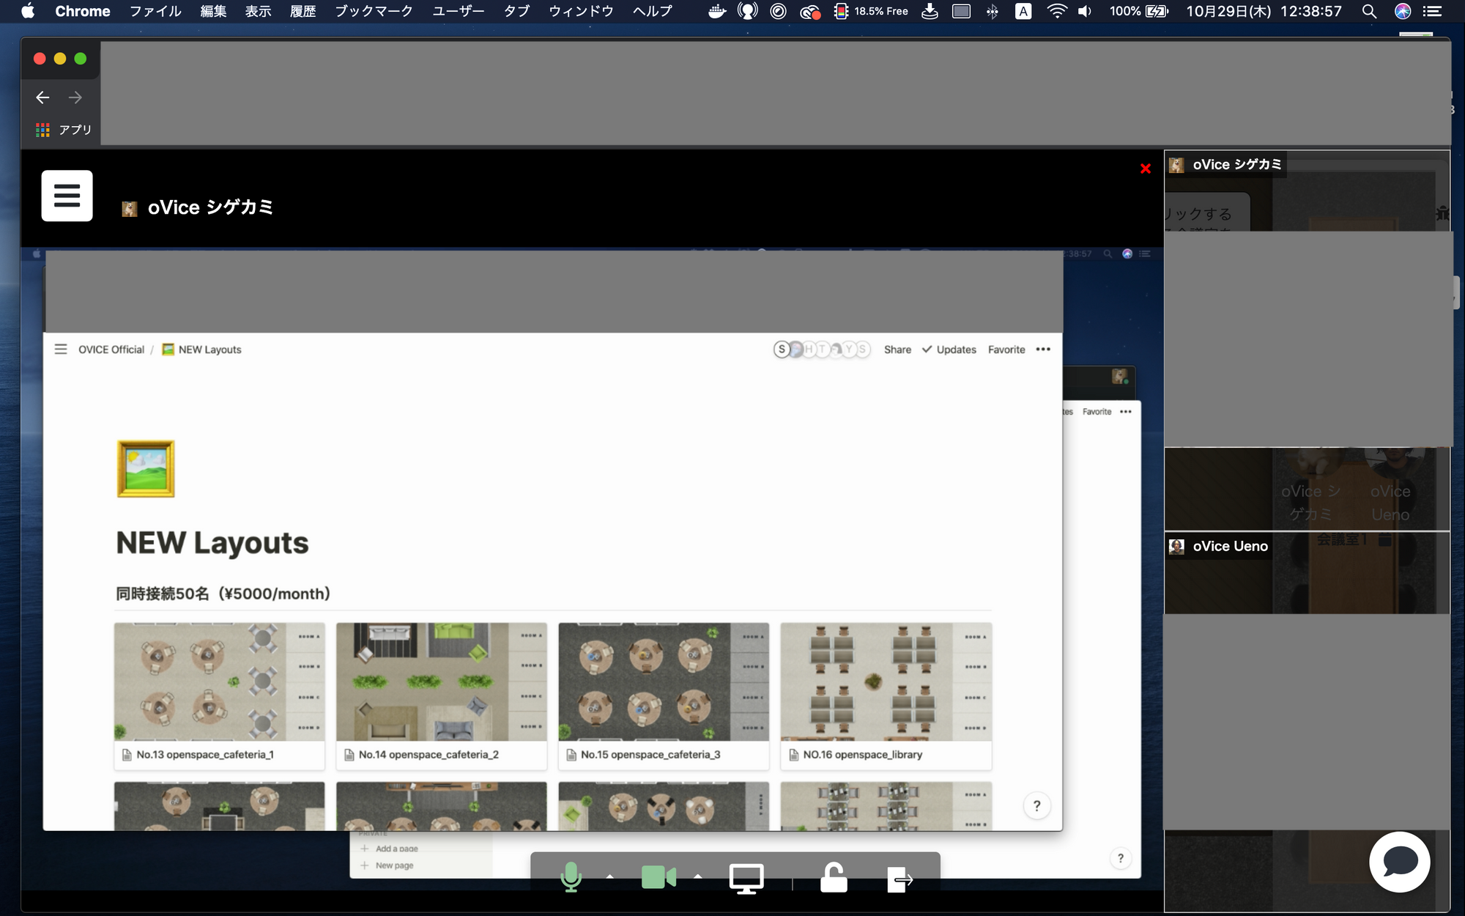The height and width of the screenshot is (916, 1465).
Task: Select the NO.16 openspace_library title
Action: (x=862, y=755)
